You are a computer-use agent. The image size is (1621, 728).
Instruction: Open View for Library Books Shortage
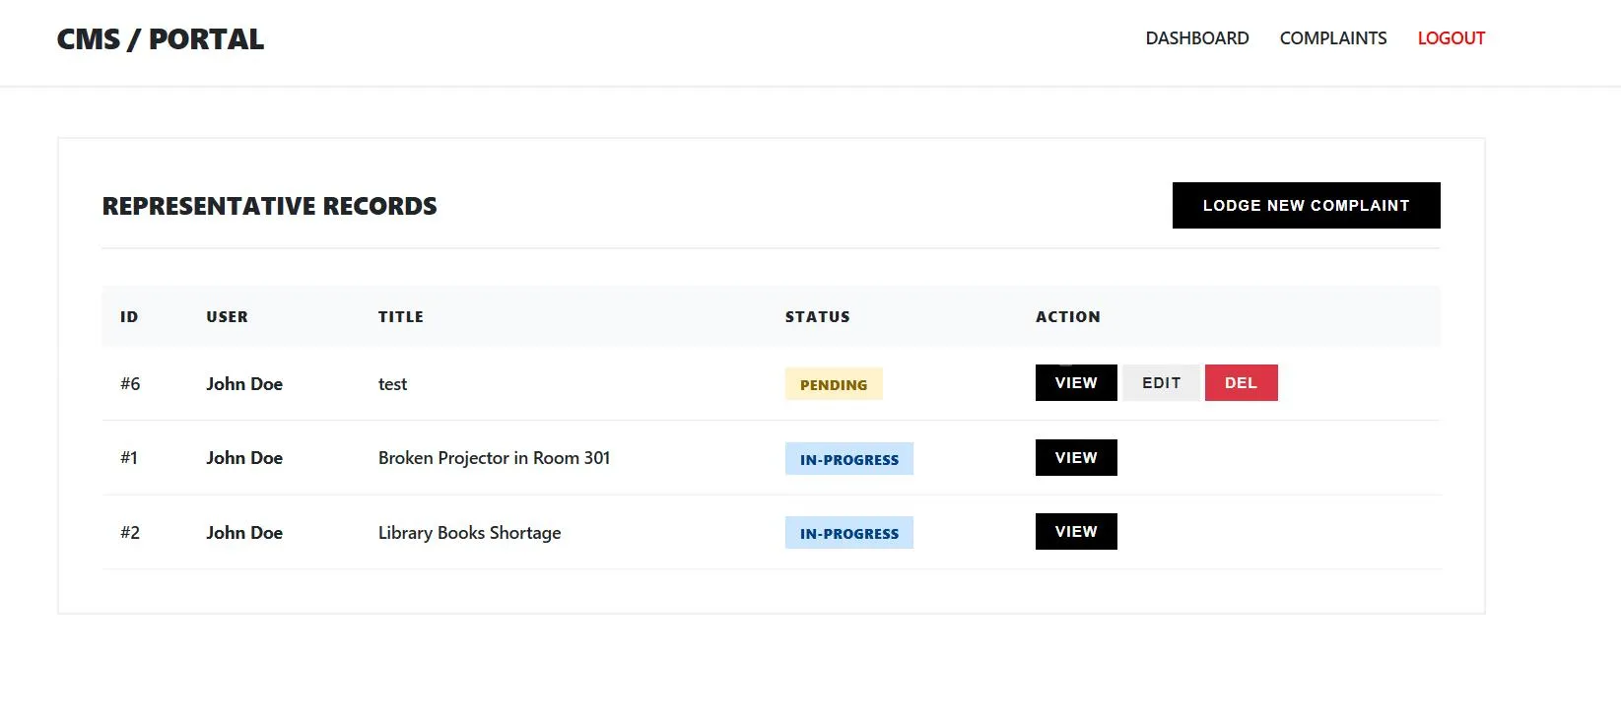[x=1075, y=532]
